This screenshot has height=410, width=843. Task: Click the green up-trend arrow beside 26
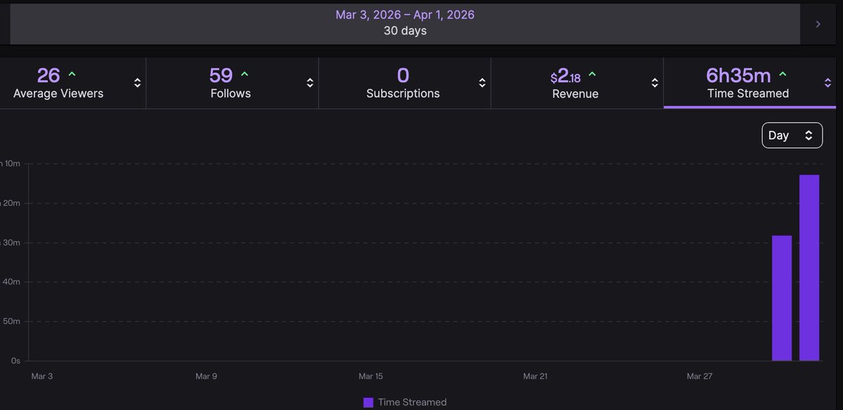[72, 74]
